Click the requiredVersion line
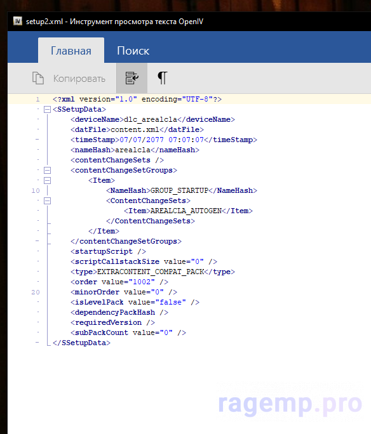This screenshot has height=434, width=371. (113, 322)
